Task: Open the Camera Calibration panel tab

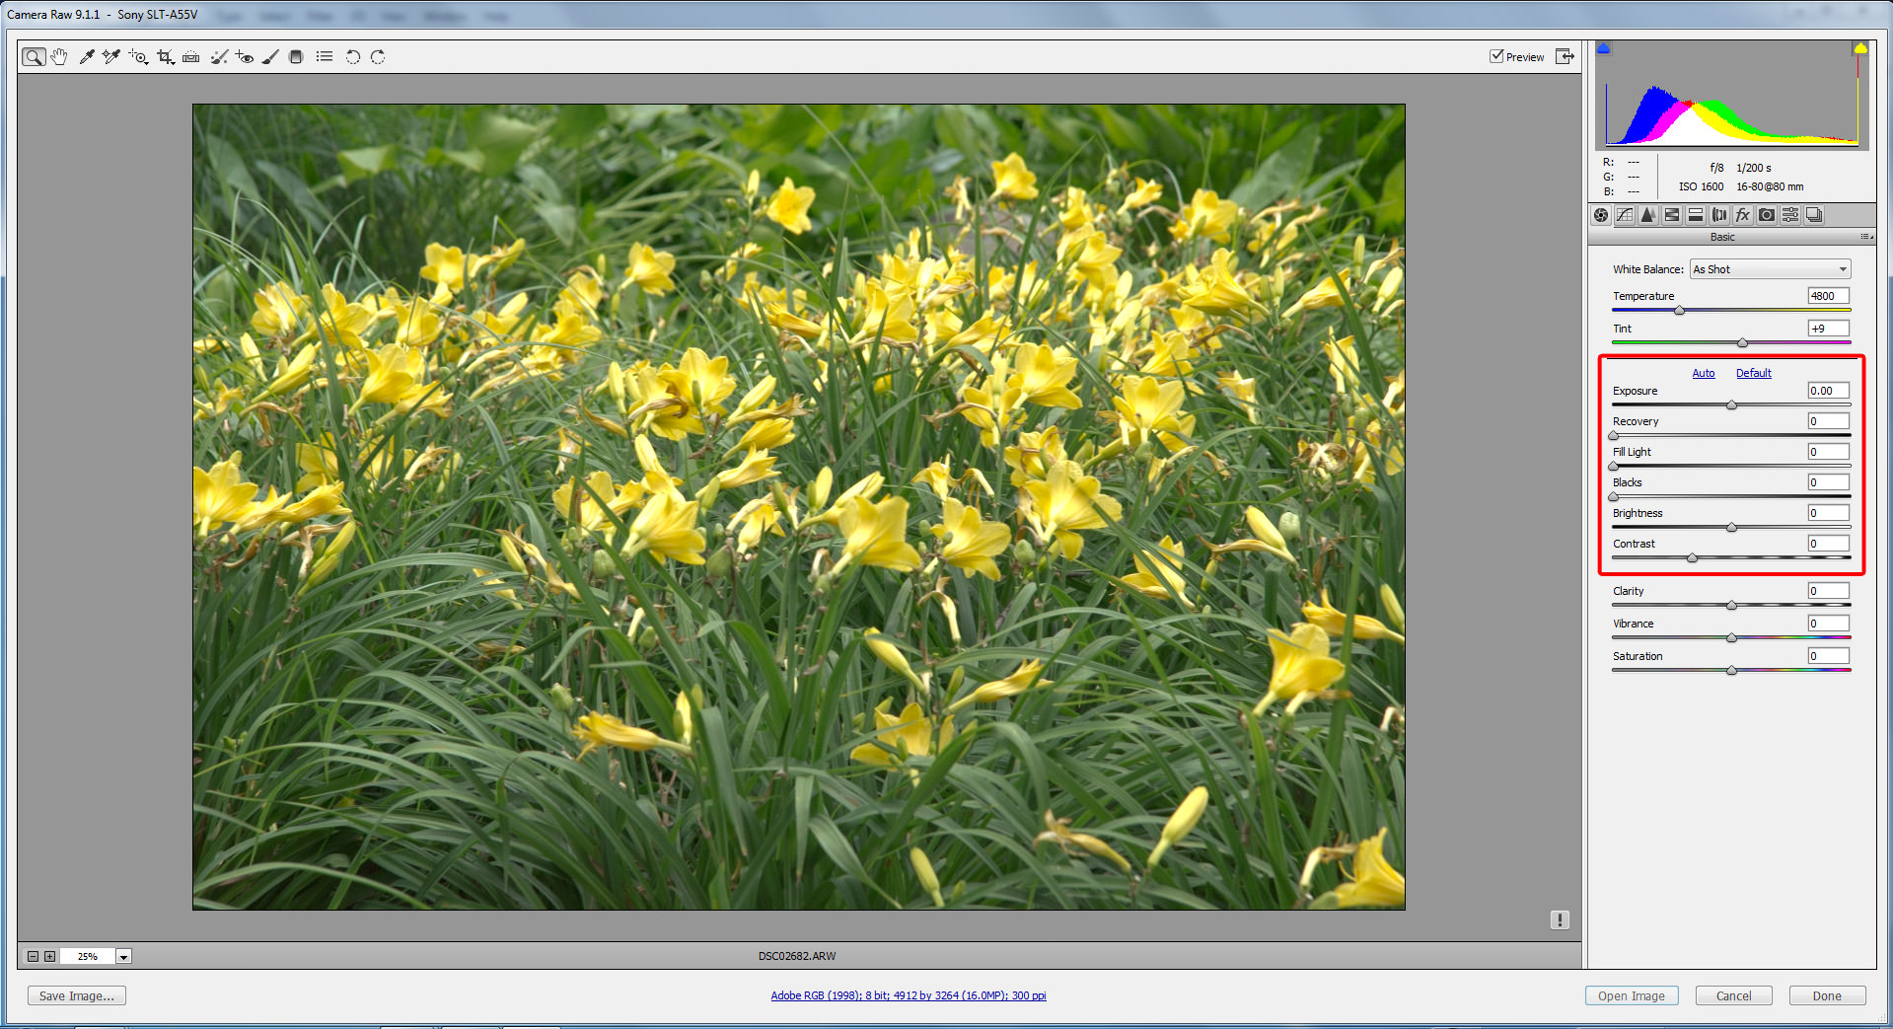Action: 1767,215
